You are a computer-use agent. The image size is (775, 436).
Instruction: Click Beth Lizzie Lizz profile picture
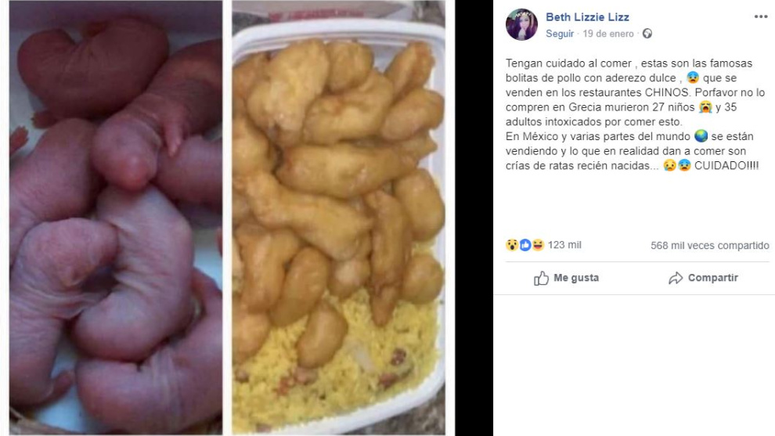click(x=521, y=24)
